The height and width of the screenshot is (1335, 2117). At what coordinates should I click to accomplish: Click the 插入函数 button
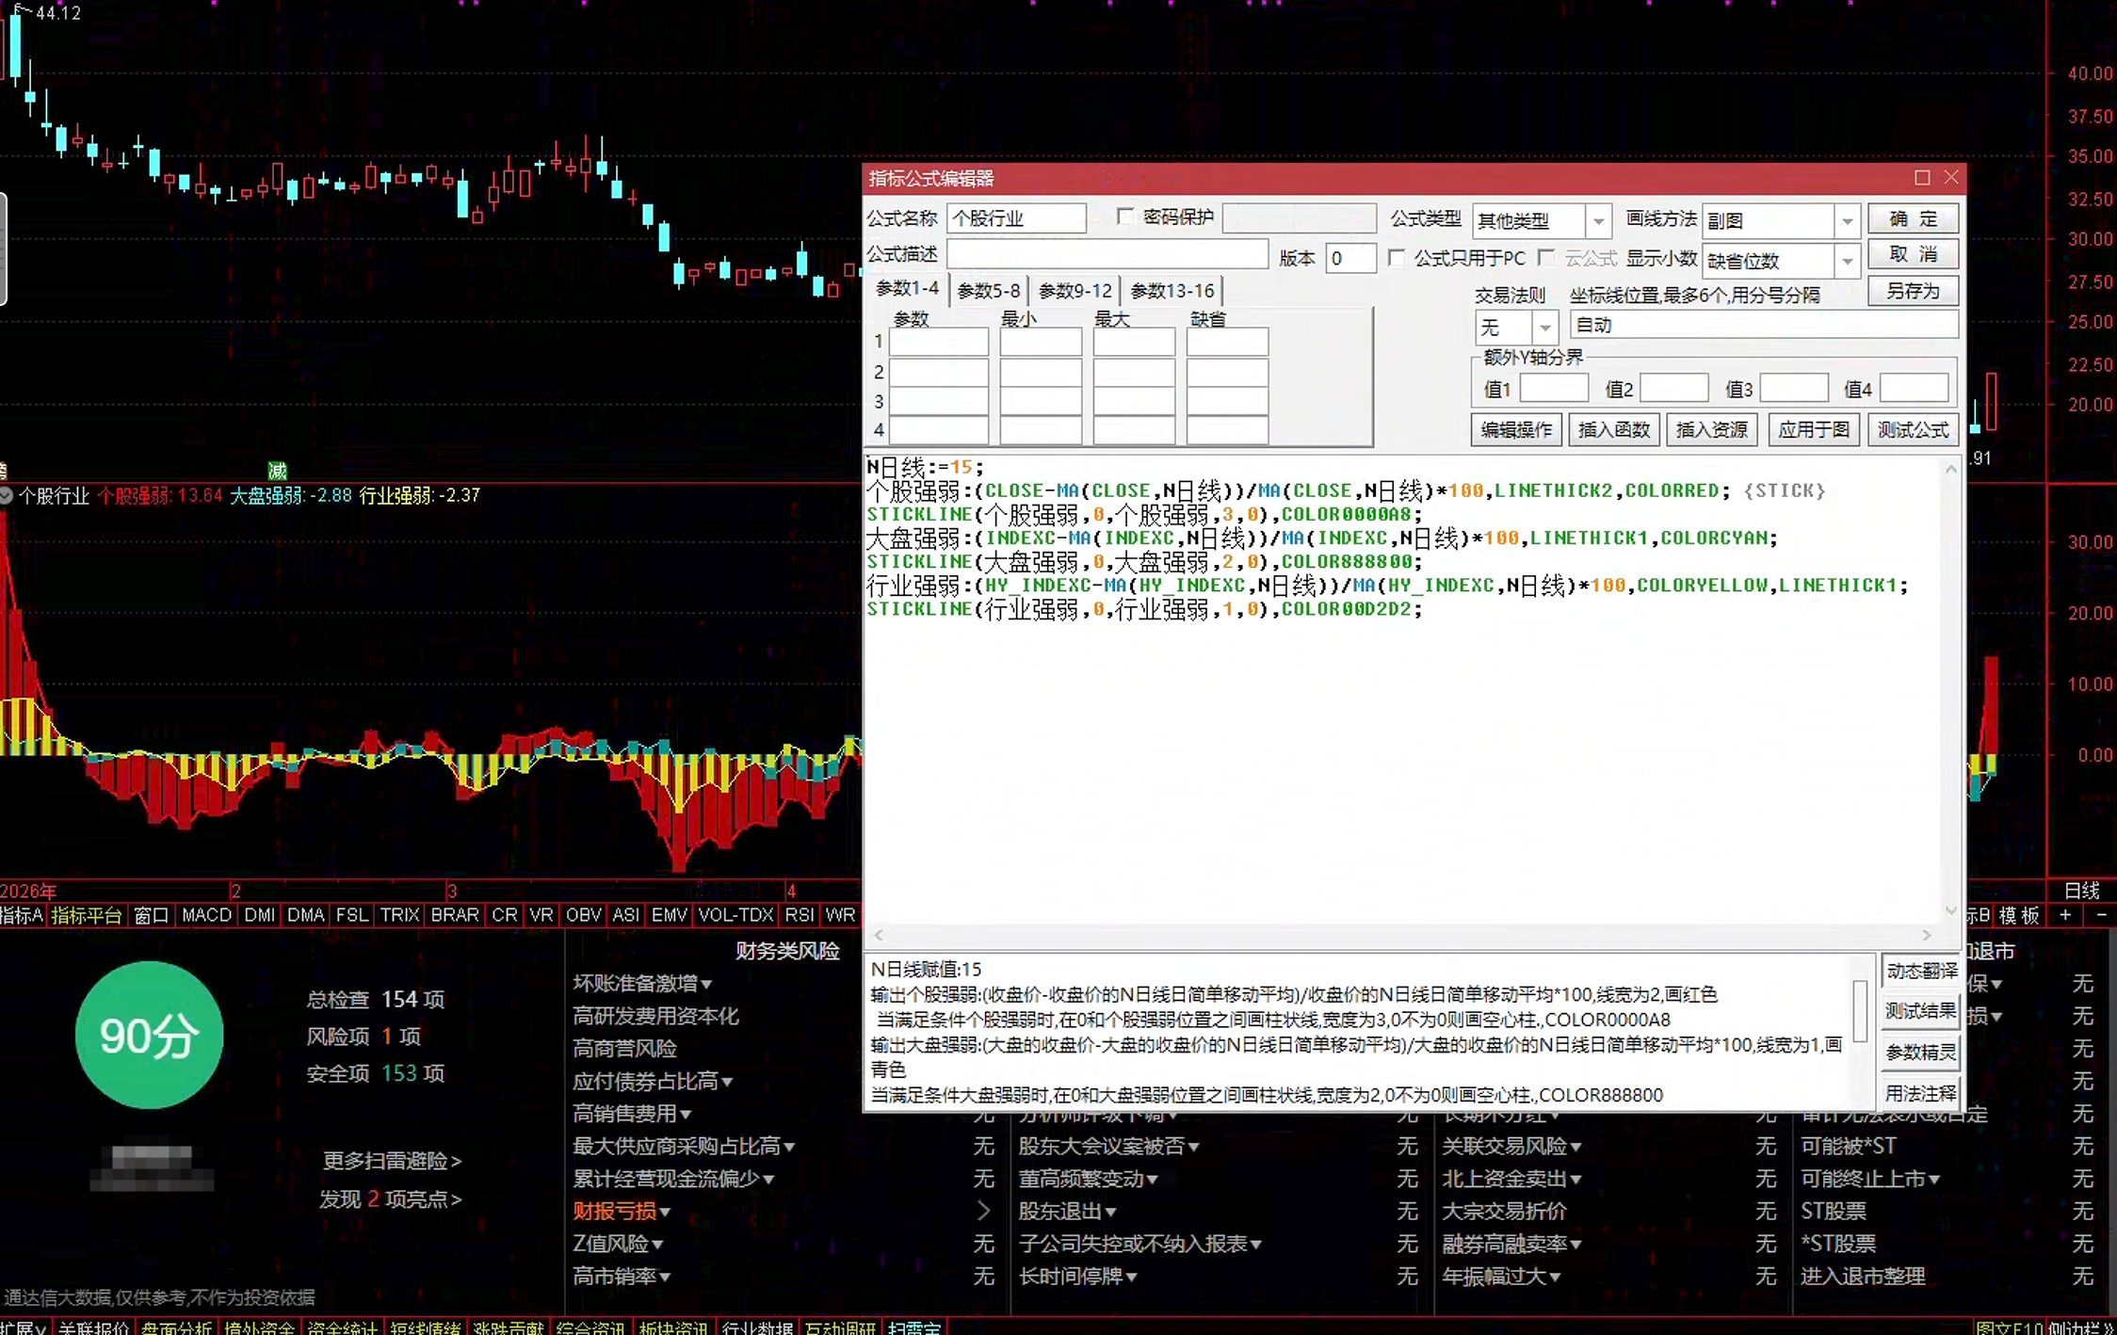1613,429
